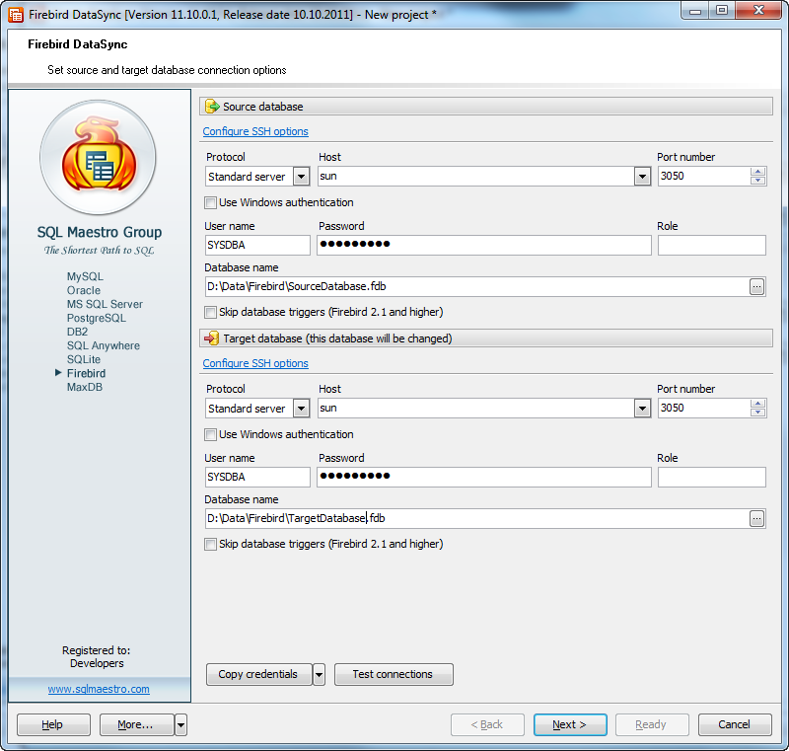
Task: Select MySQL in the sidebar list
Action: [84, 276]
